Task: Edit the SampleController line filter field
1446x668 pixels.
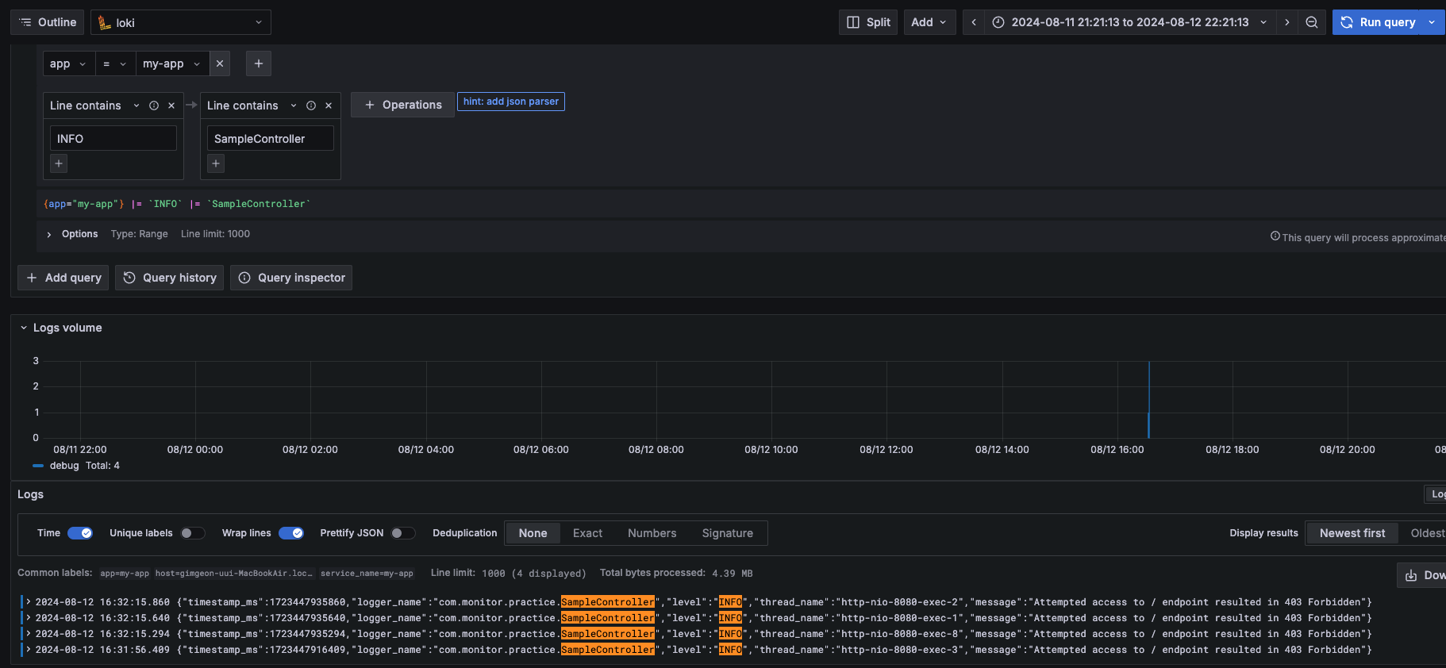Action: (271, 138)
